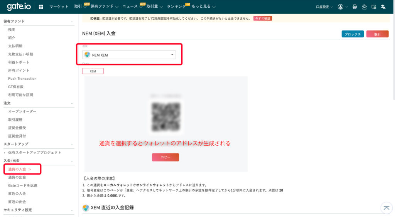Open 支払明細 in the sidebar
The width and height of the screenshot is (395, 217).
click(15, 46)
